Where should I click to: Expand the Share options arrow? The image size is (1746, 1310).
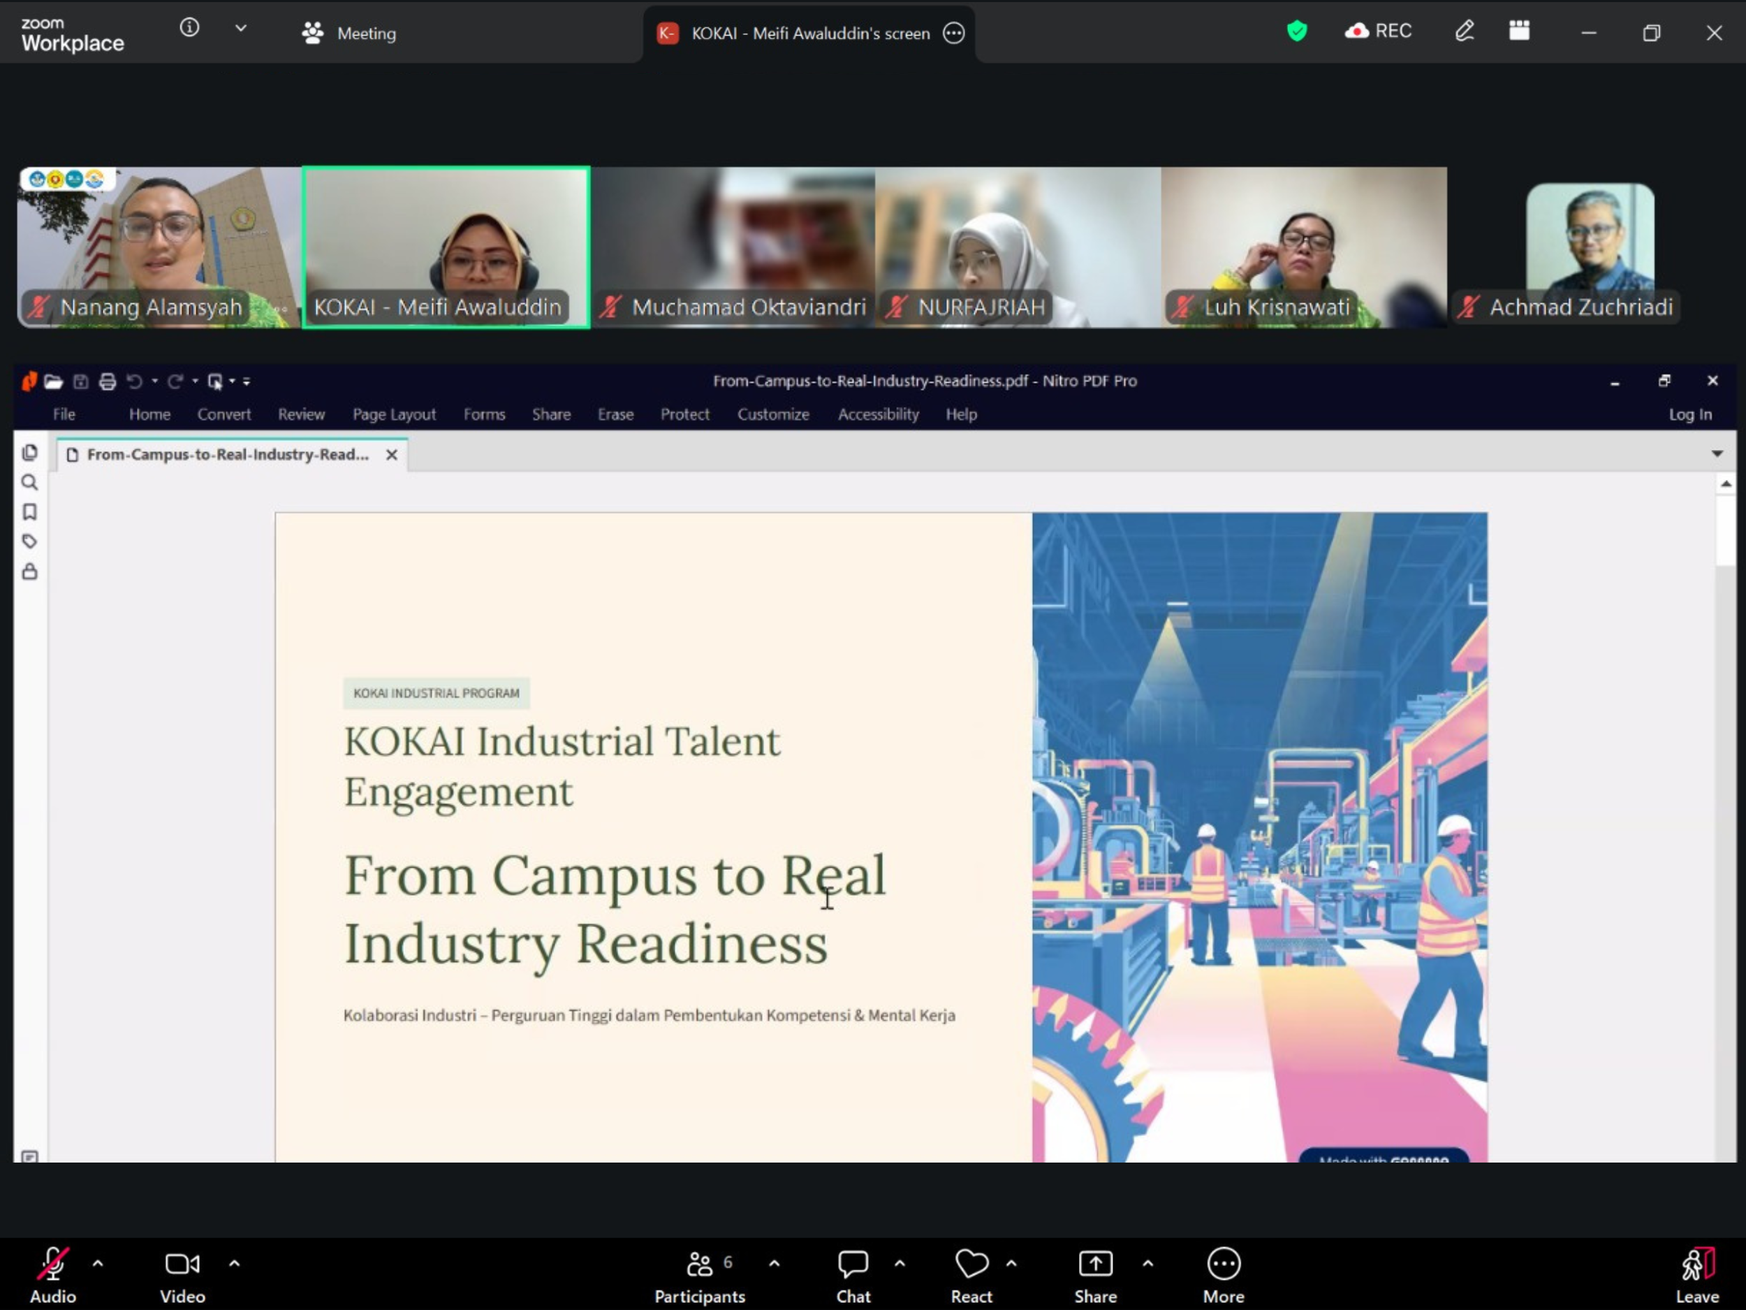[1147, 1263]
